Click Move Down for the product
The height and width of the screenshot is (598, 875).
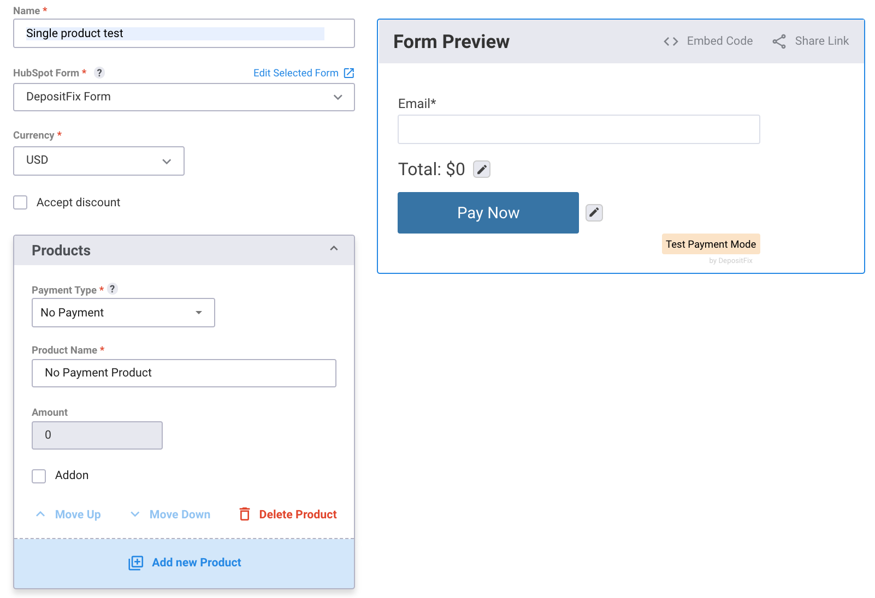170,515
